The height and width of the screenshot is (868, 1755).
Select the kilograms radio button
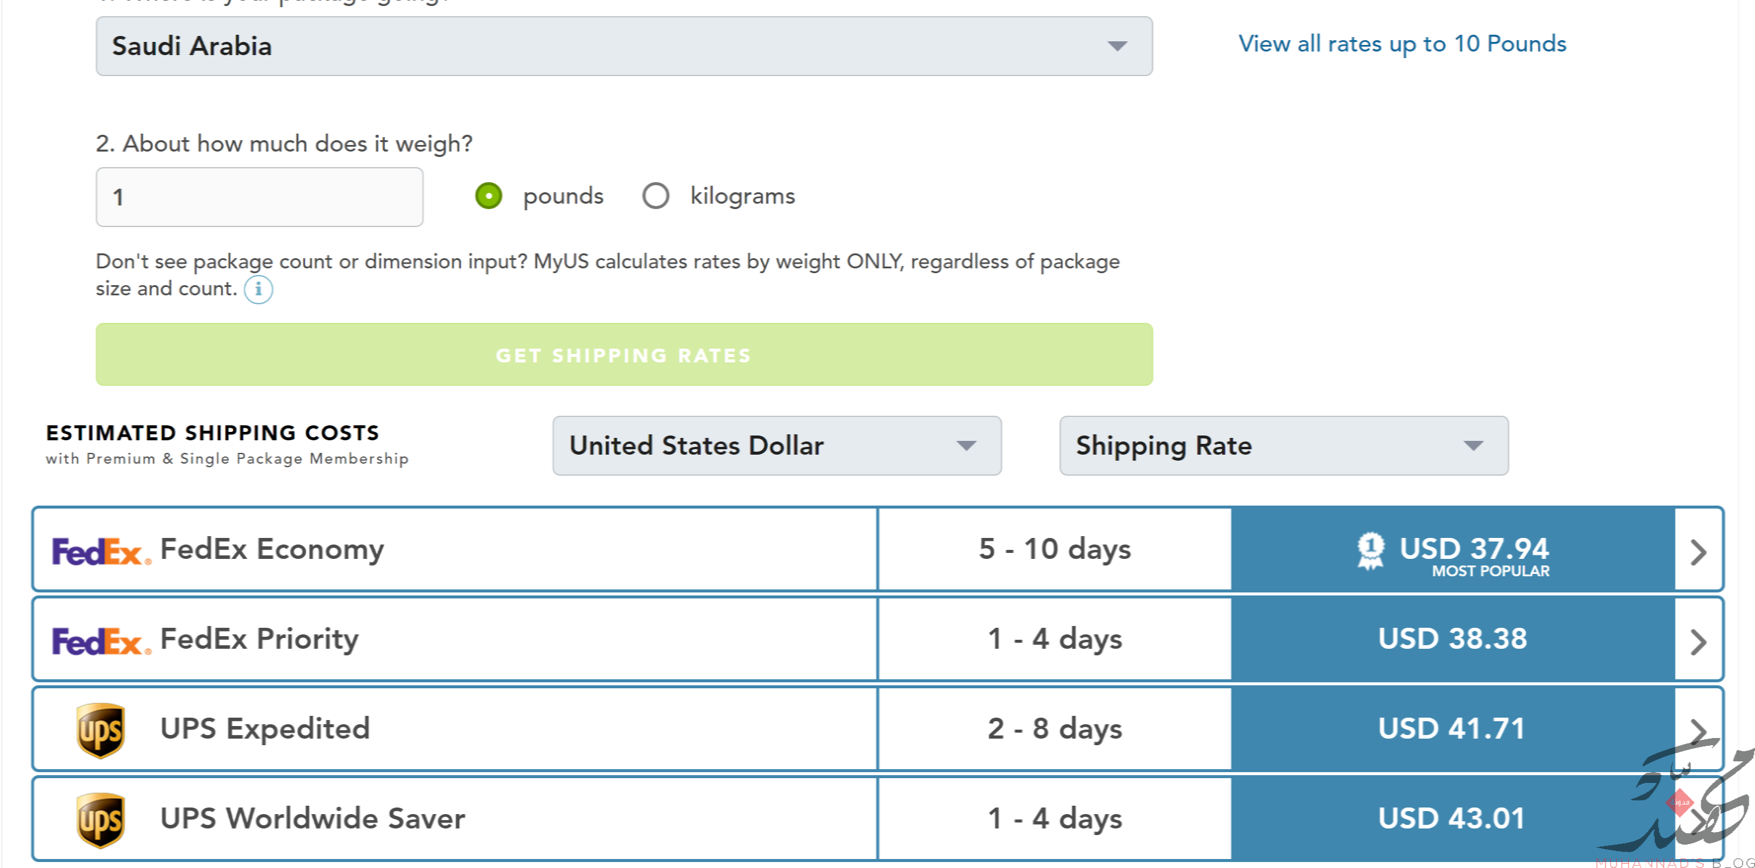(x=655, y=196)
